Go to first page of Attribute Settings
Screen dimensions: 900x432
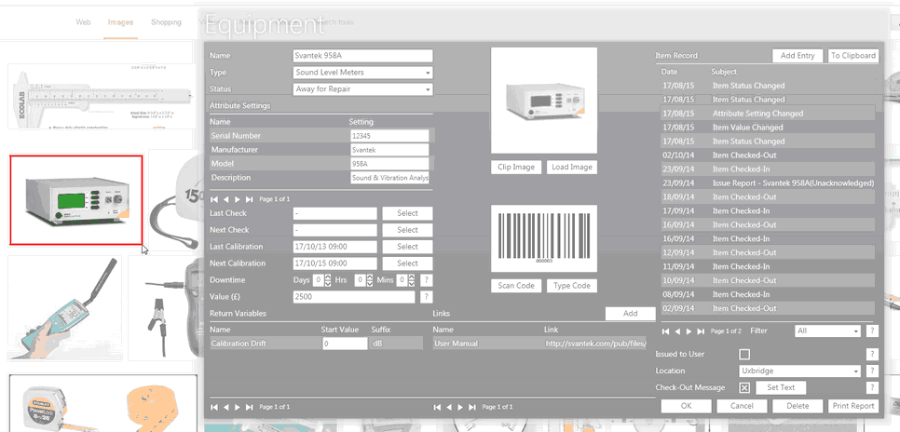tap(214, 199)
